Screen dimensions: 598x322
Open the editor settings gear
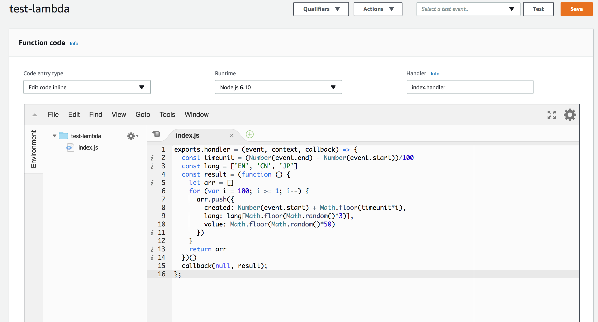click(x=570, y=115)
